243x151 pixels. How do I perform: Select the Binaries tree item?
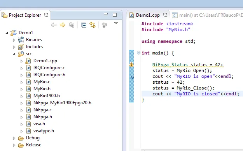pos(34,40)
